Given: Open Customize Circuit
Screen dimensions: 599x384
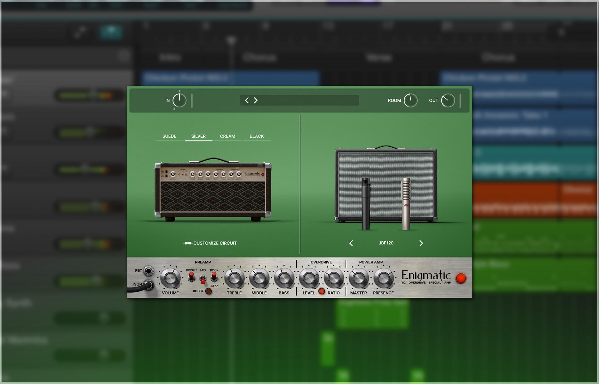Looking at the screenshot, I should pyautogui.click(x=210, y=243).
